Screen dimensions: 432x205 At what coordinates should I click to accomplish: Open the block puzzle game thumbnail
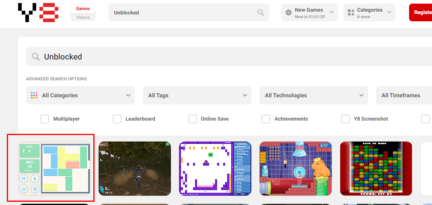54,168
